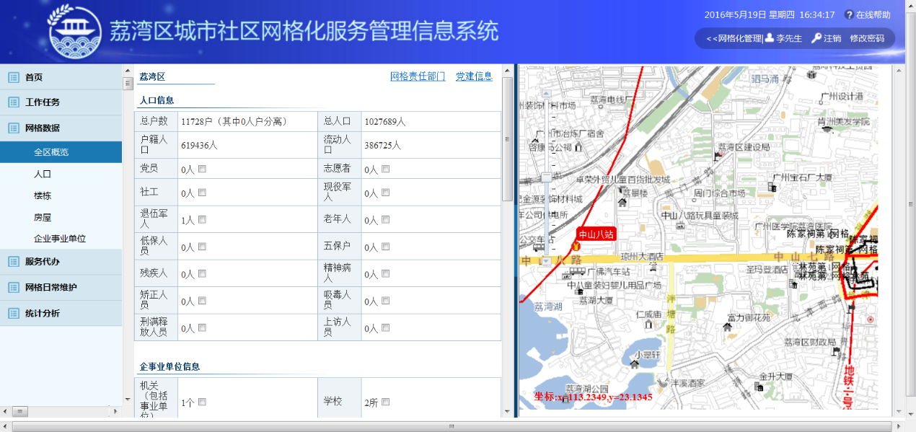This screenshot has width=916, height=432.
Task: Select 企业事业单位 in the sidebar
Action: [x=60, y=239]
